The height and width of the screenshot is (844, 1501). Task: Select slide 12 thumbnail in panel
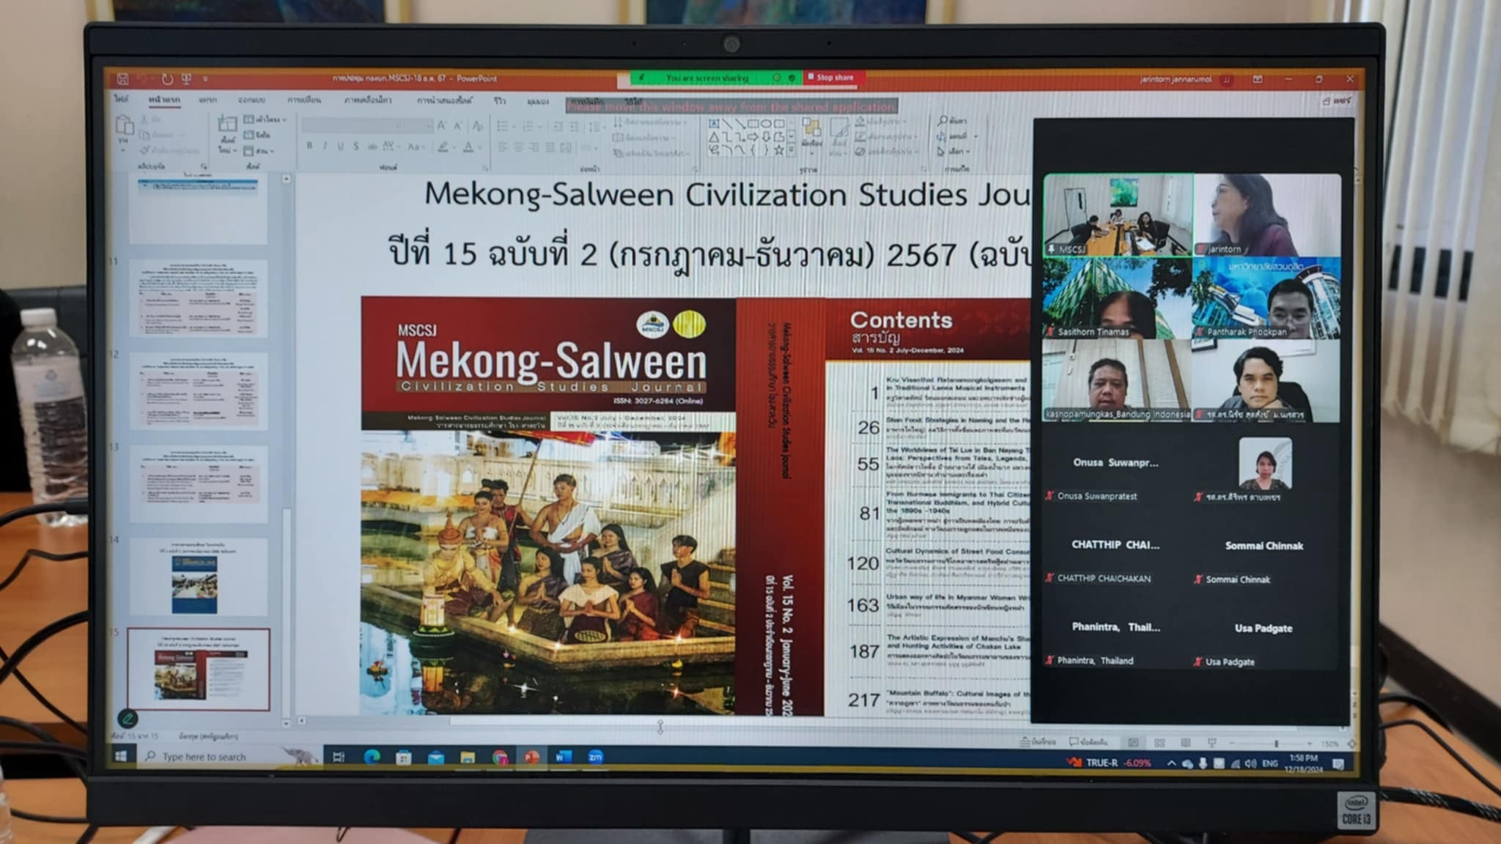tap(198, 390)
